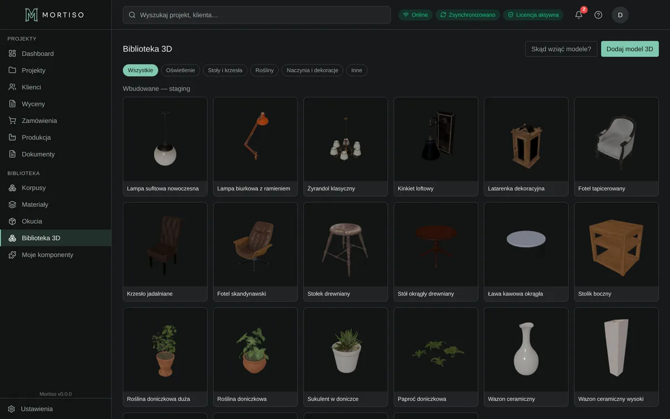Select the Lampa biurkowa z ramieniem model
This screenshot has height=419, width=670.
point(256,147)
